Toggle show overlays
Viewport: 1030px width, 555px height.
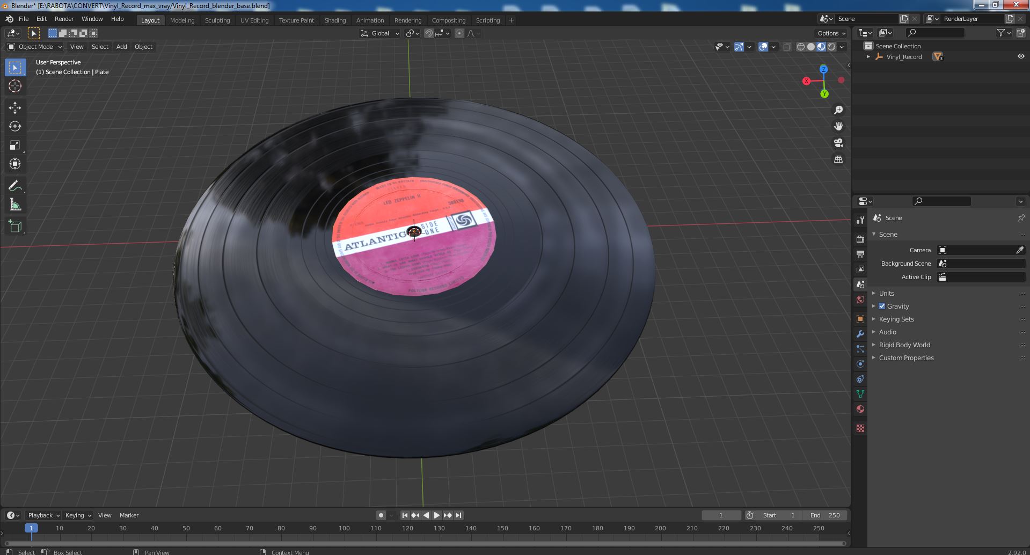point(763,47)
